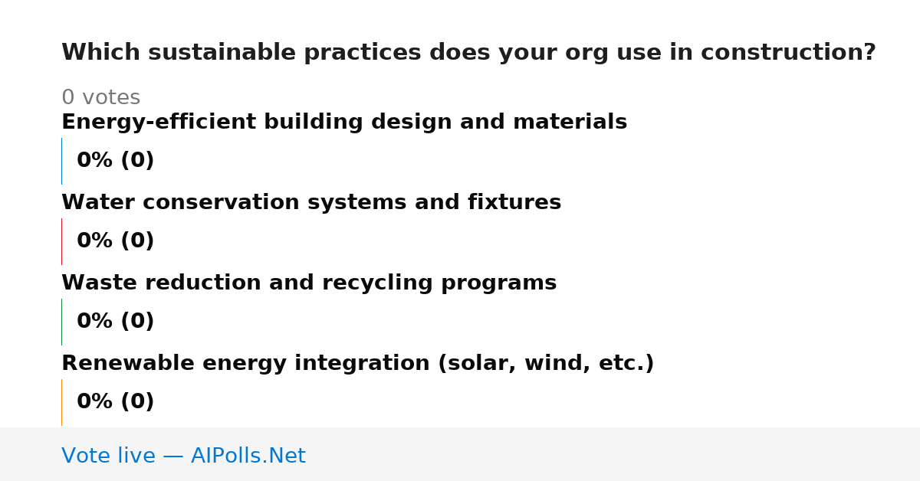Click 0% (0) under Renewable energy integration
This screenshot has height=481, width=920.
click(116, 402)
